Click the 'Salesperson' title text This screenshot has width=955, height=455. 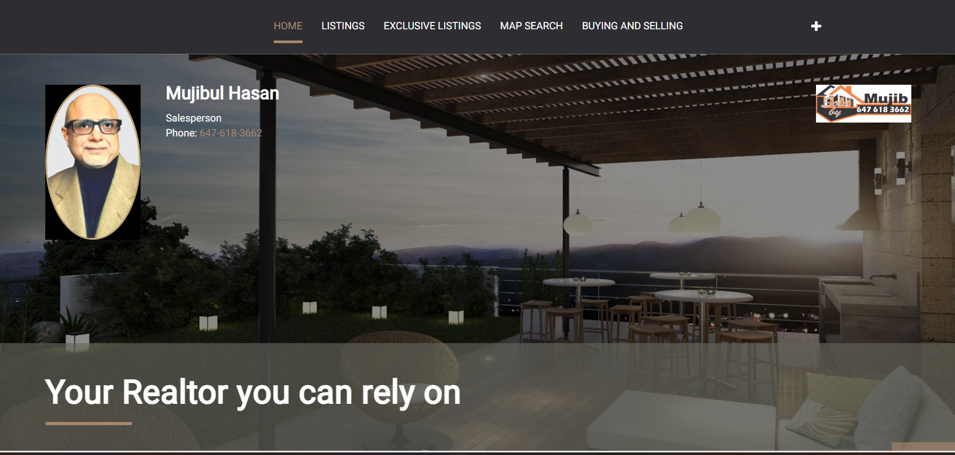193,118
